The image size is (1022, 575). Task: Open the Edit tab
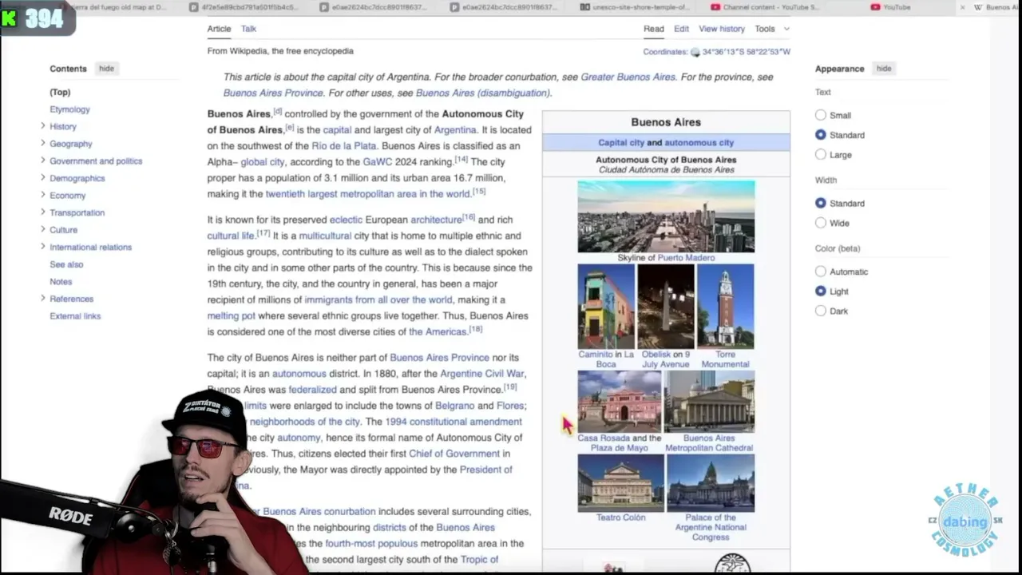click(681, 29)
